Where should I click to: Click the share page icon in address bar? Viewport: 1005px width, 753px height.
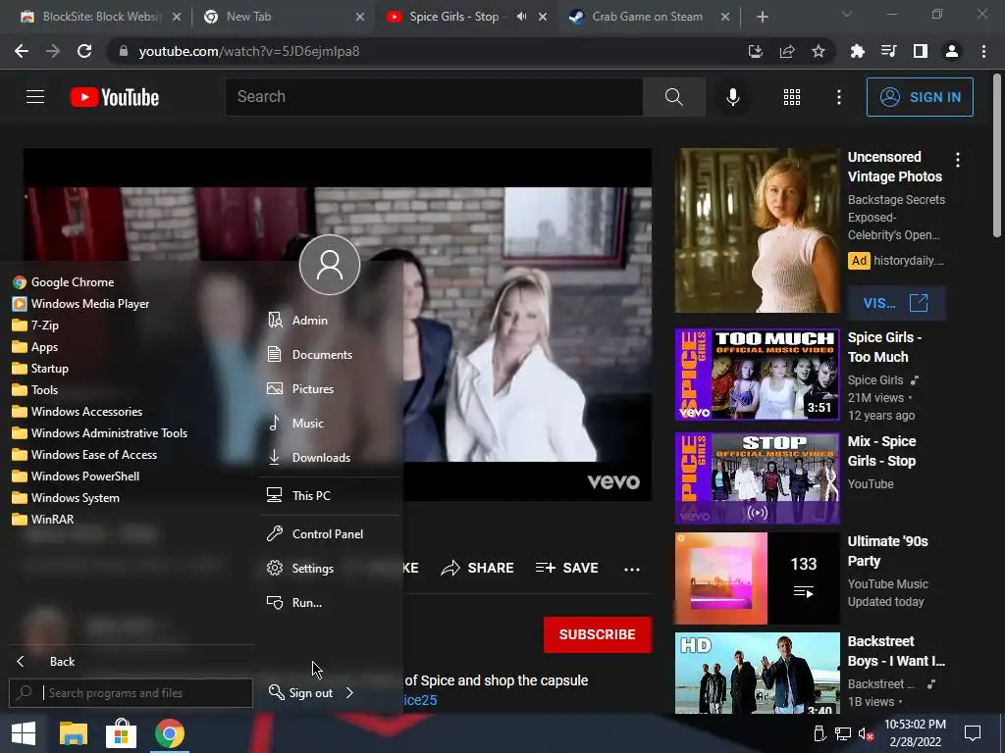787,51
